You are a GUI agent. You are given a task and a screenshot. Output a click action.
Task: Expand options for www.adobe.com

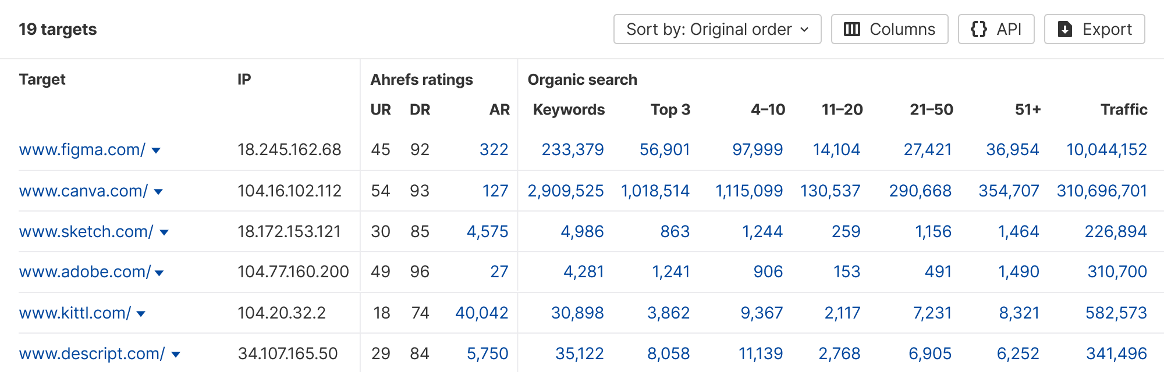point(160,272)
